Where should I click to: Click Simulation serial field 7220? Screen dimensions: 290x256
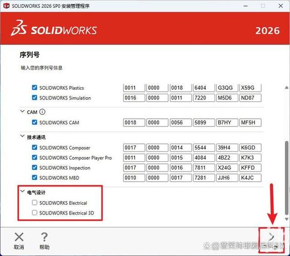(x=204, y=98)
